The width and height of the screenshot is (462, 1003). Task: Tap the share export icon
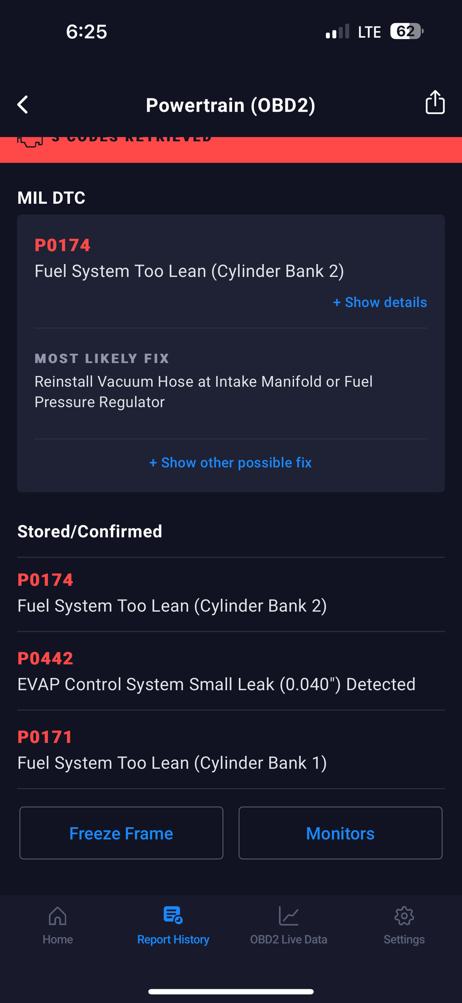pyautogui.click(x=435, y=103)
